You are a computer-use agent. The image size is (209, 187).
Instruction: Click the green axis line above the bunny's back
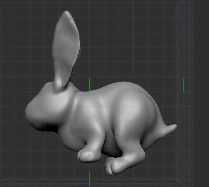[x=89, y=84]
